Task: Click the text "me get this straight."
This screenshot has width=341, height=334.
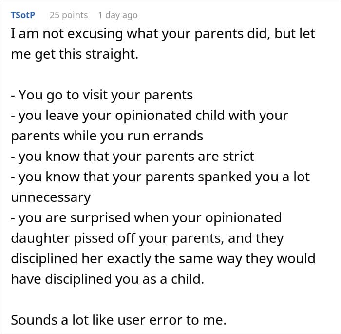Action: coord(75,54)
